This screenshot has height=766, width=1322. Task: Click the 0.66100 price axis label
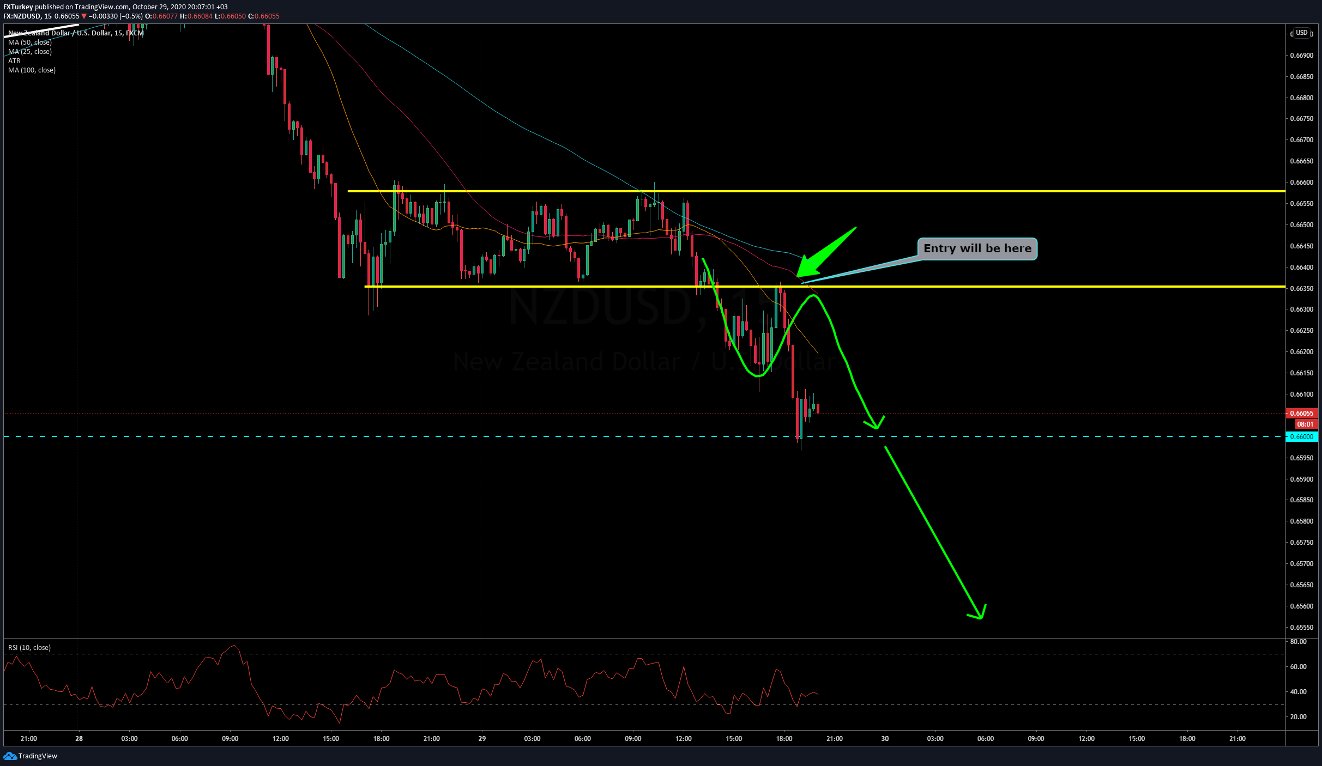tap(1301, 394)
